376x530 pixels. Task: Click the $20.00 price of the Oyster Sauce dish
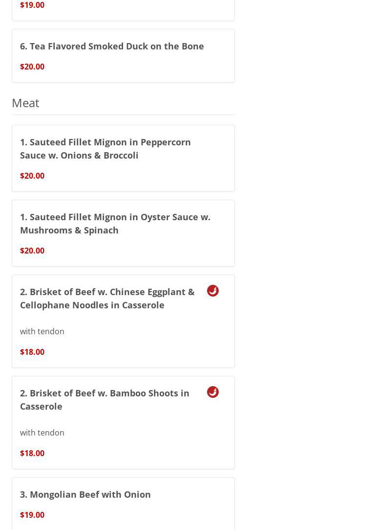pyautogui.click(x=32, y=251)
